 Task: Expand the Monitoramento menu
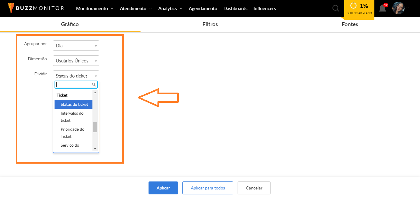(95, 9)
